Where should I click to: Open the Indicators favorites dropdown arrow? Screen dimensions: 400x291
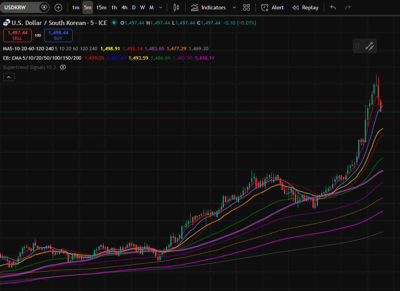234,7
